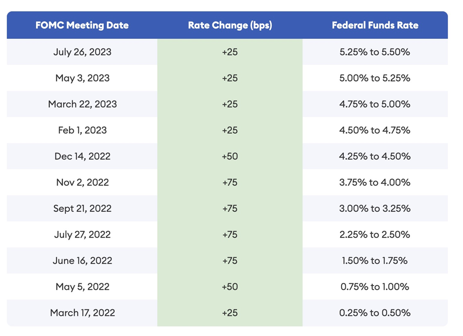Click the May 5, 2022 date cell
This screenshot has width=463, height=336.
point(82,287)
